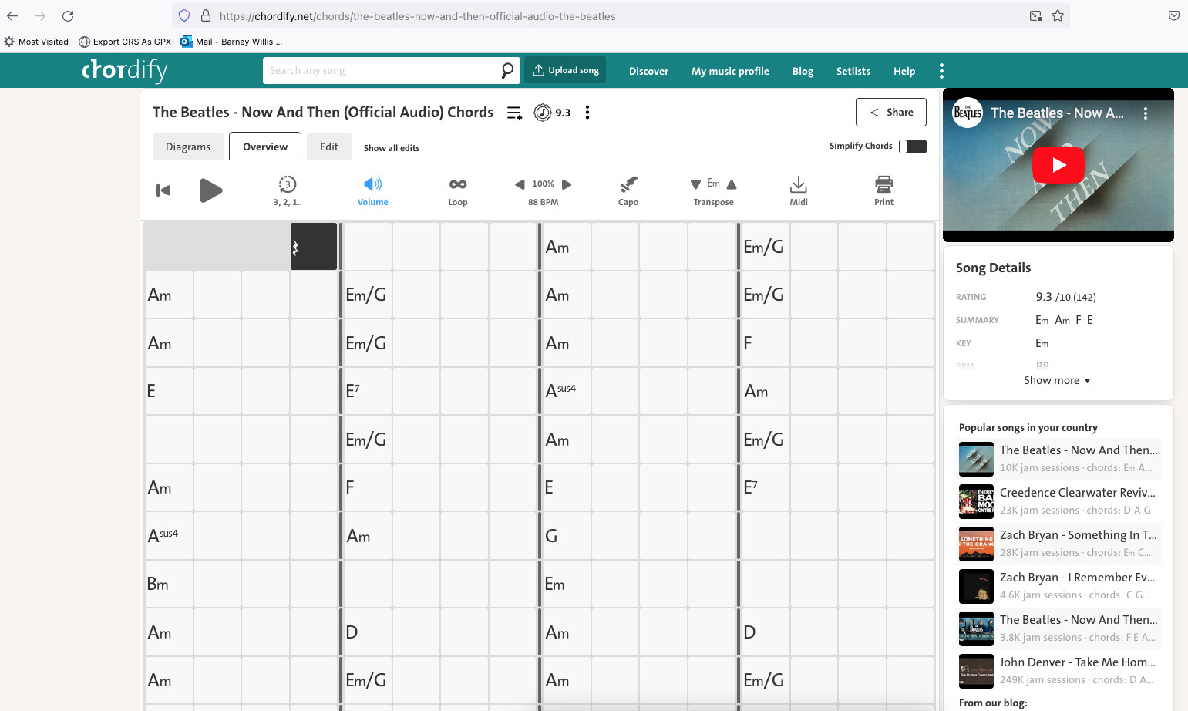Image resolution: width=1188 pixels, height=711 pixels.
Task: Open the header three-dot menu
Action: pos(941,71)
